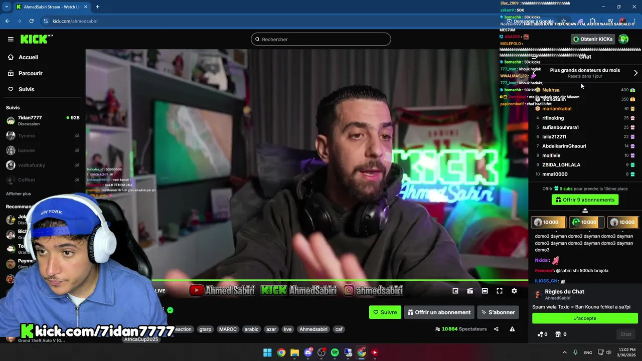Select the live tag
This screenshot has height=361, width=642.
coord(287,329)
